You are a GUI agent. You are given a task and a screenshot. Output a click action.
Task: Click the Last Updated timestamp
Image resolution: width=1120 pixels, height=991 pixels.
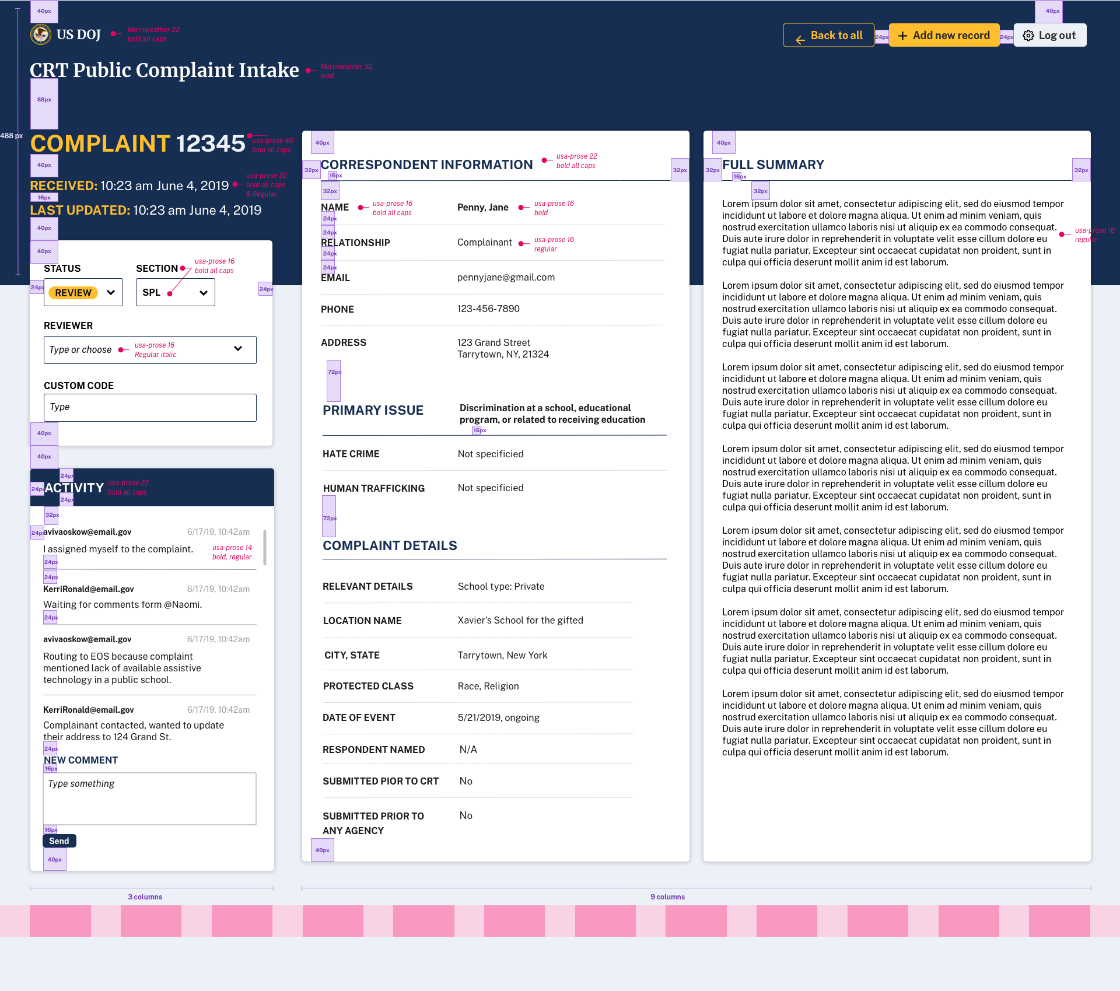click(x=146, y=210)
